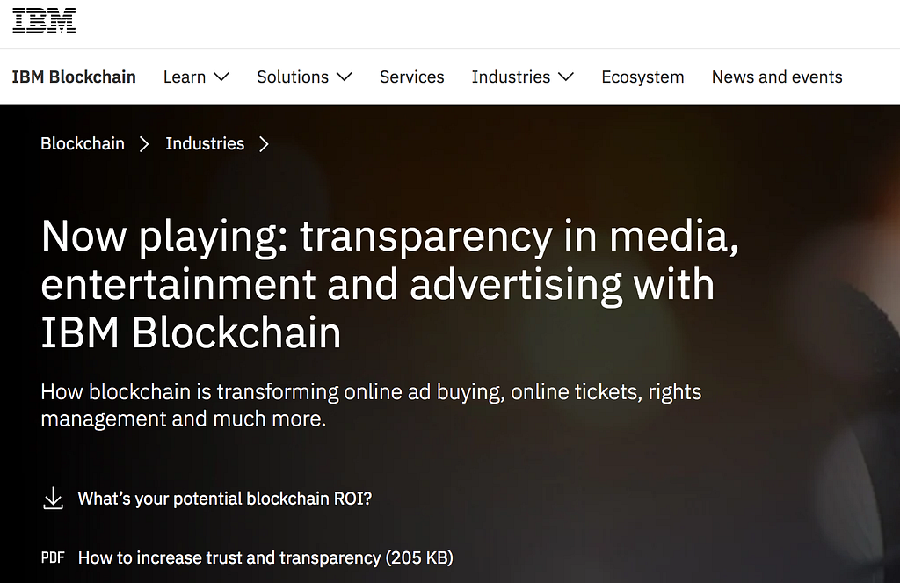Click the PDF icon
Image resolution: width=900 pixels, height=583 pixels.
[53, 557]
